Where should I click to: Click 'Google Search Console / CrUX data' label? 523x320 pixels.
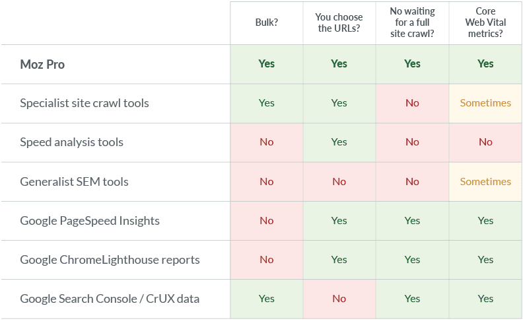point(110,299)
